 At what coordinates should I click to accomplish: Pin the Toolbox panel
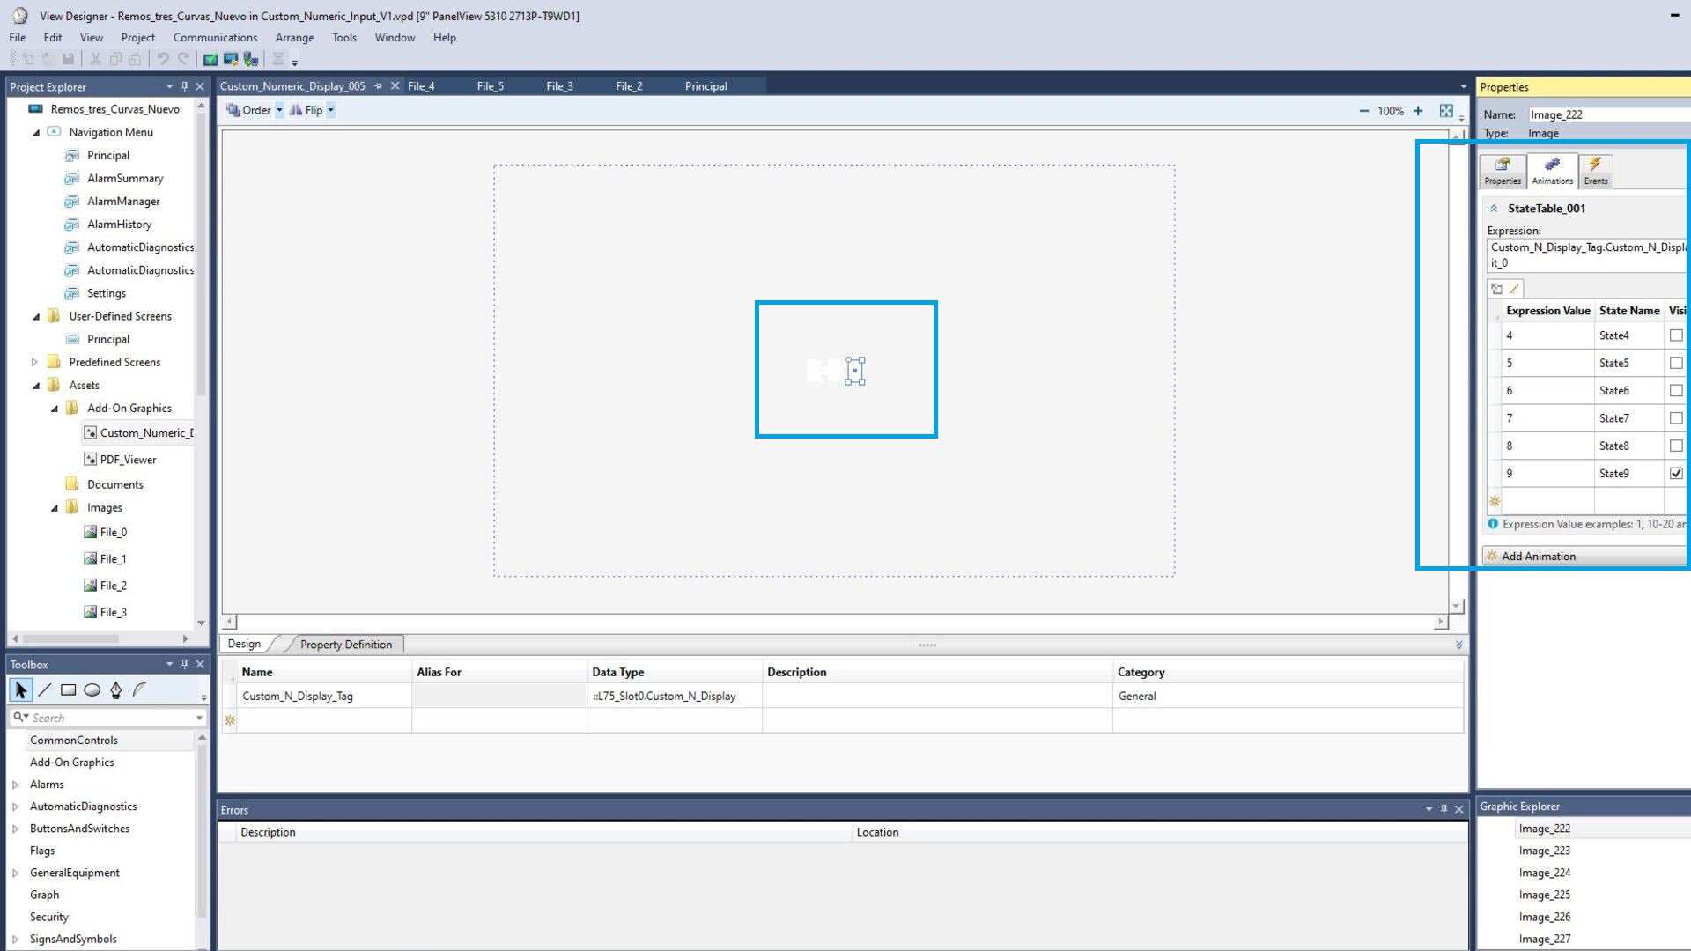pyautogui.click(x=184, y=664)
